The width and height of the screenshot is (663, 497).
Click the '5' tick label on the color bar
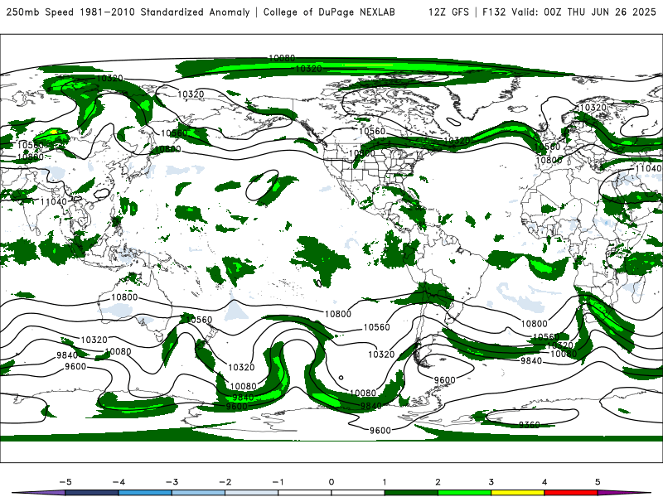click(x=598, y=482)
